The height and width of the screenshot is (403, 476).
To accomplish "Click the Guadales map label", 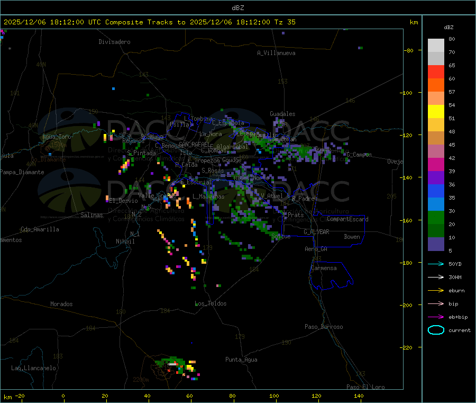I will coord(282,114).
